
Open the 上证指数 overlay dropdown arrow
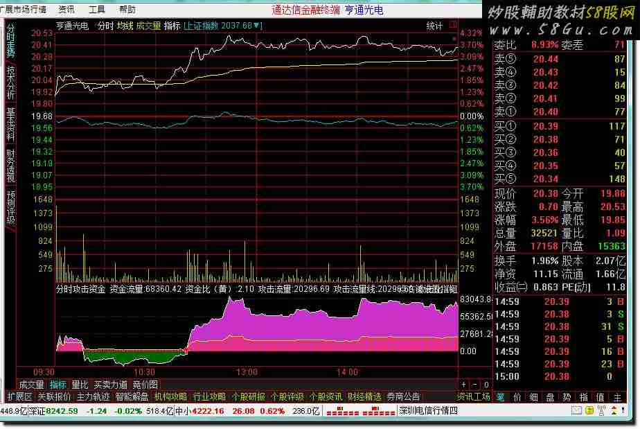click(x=258, y=26)
